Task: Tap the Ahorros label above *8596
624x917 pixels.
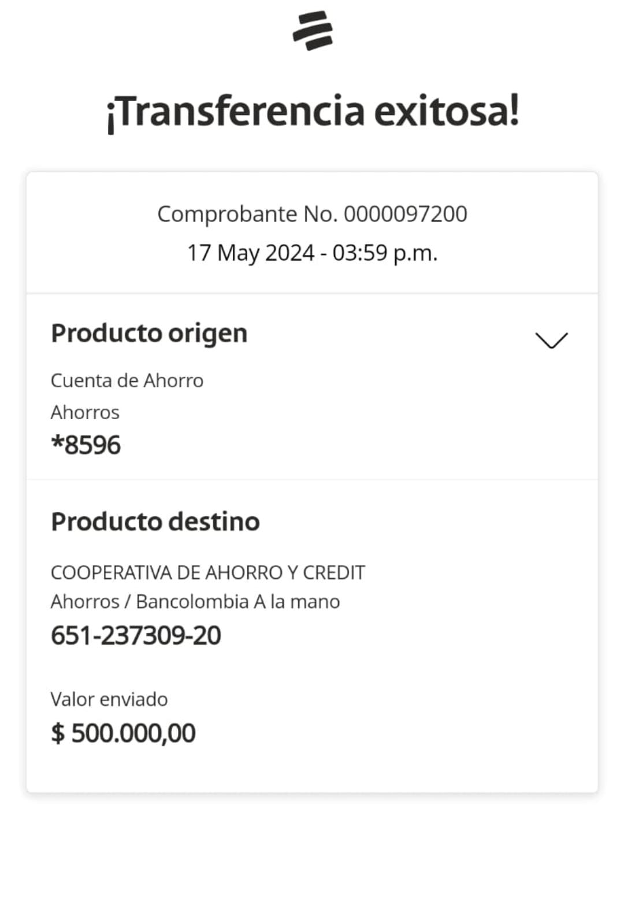Action: click(x=85, y=412)
